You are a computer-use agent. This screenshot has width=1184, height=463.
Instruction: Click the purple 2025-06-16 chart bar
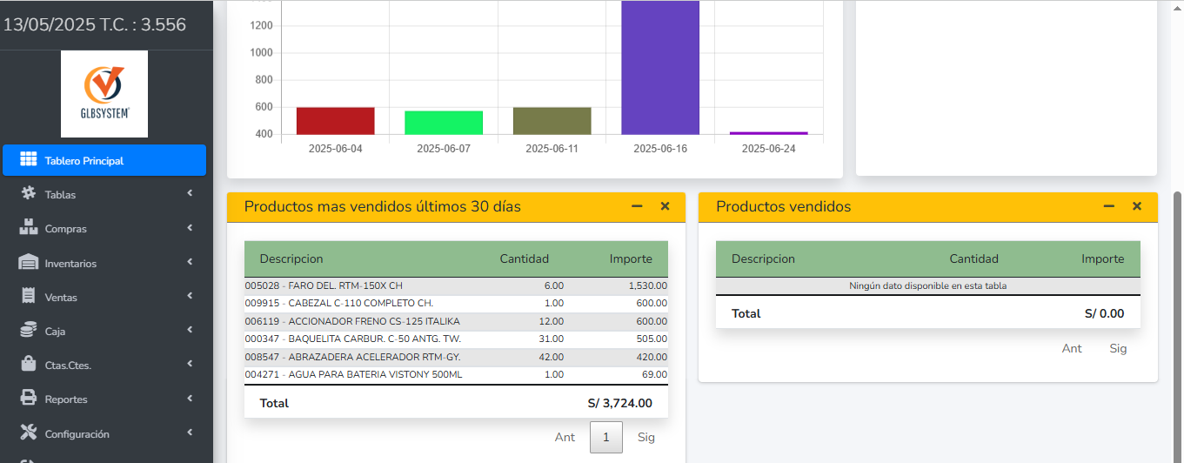[659, 68]
